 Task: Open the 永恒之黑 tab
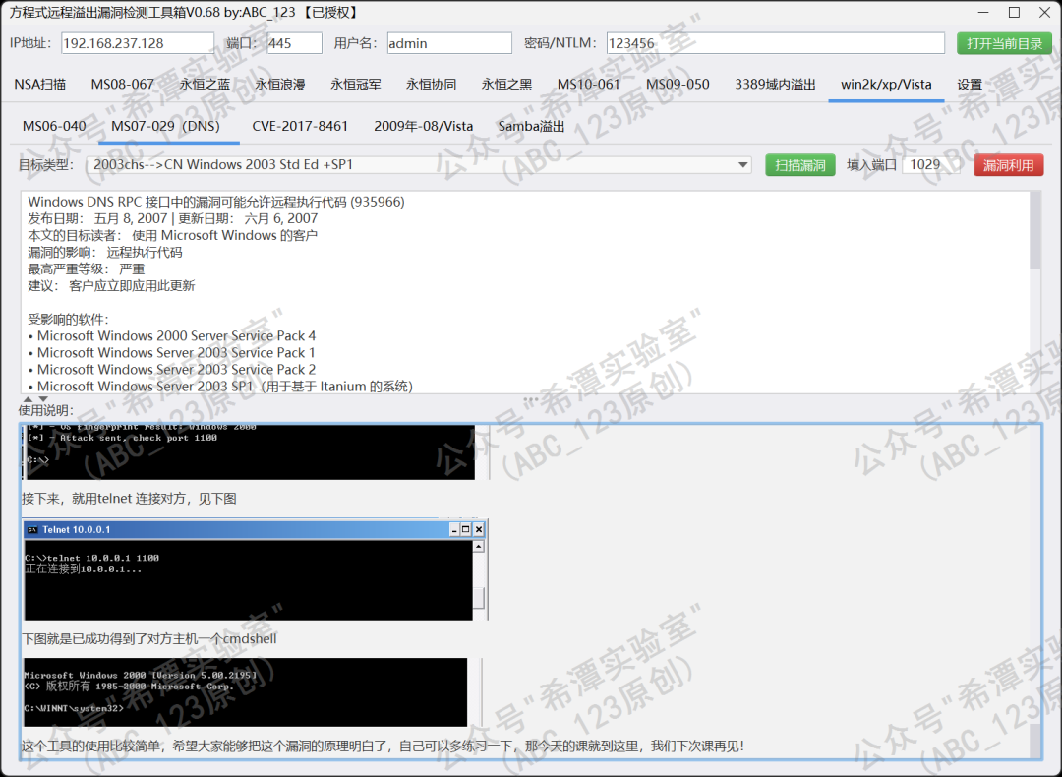pos(506,85)
